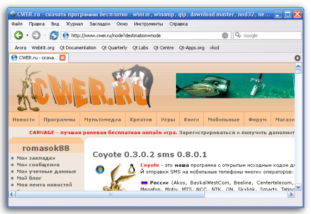
Task: Open the Инструменты menu
Action: [148, 24]
